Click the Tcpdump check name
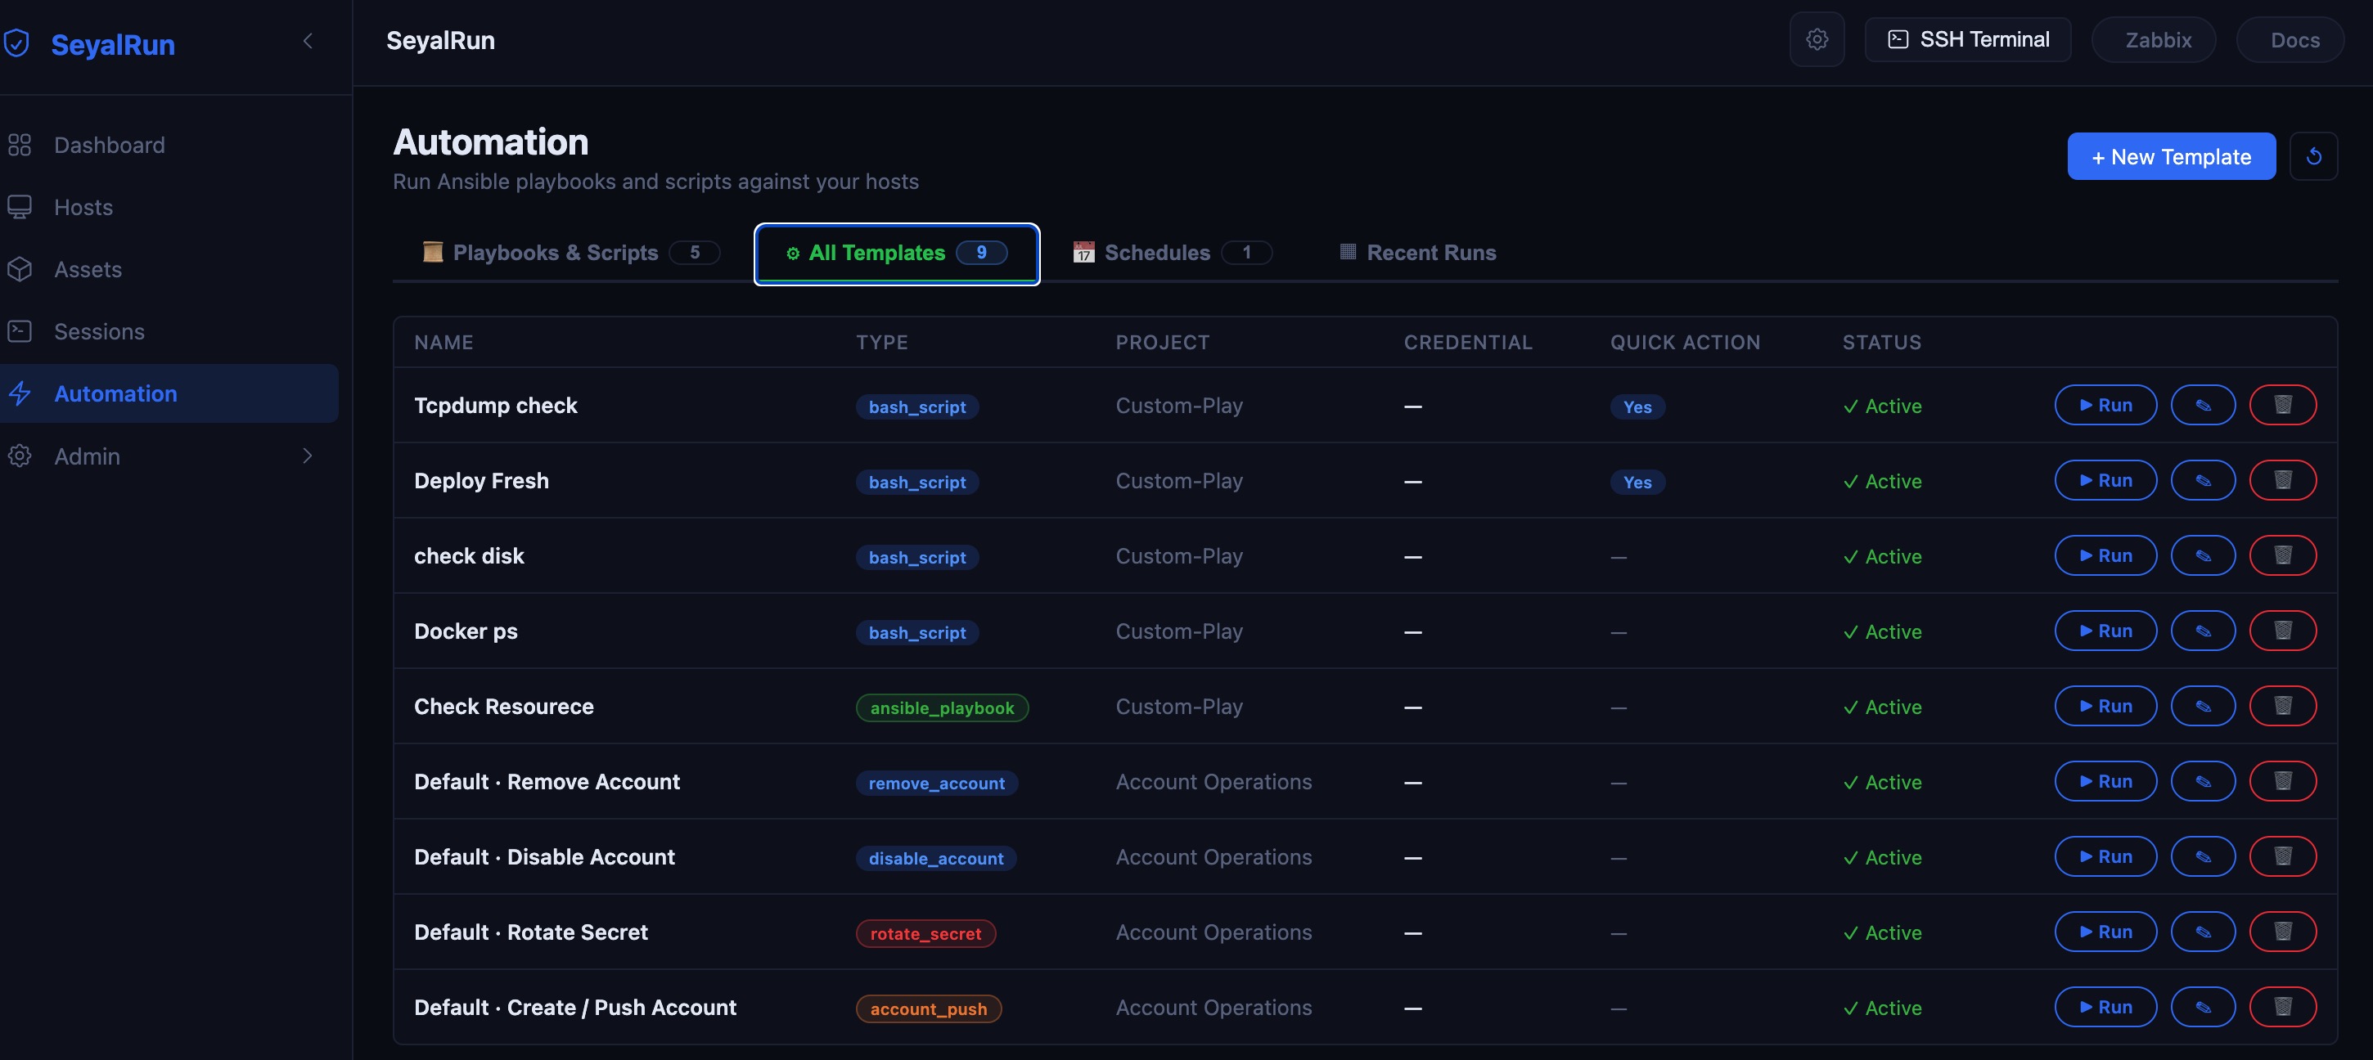The height and width of the screenshot is (1060, 2373). tap(496, 405)
